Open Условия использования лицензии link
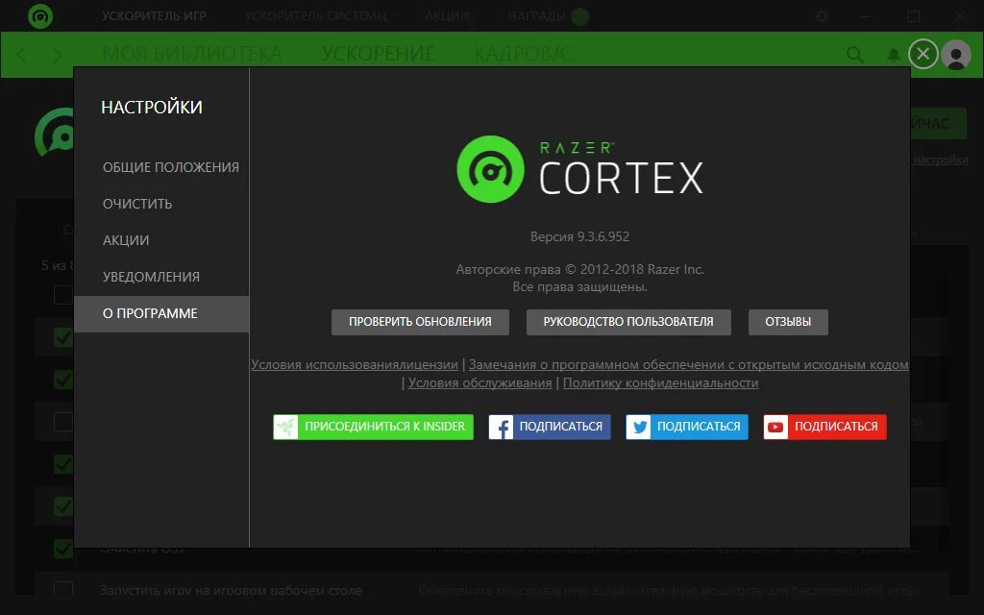Viewport: 984px width, 615px height. (355, 364)
